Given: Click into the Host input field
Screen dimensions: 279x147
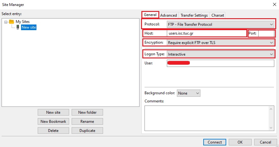Looking at the screenshot, I should coord(206,33).
